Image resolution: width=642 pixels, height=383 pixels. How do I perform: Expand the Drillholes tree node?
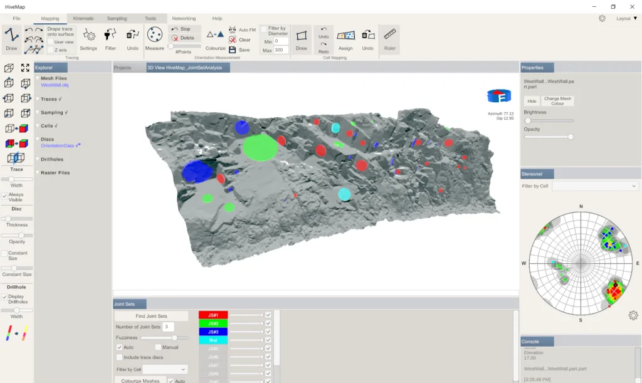(52, 159)
